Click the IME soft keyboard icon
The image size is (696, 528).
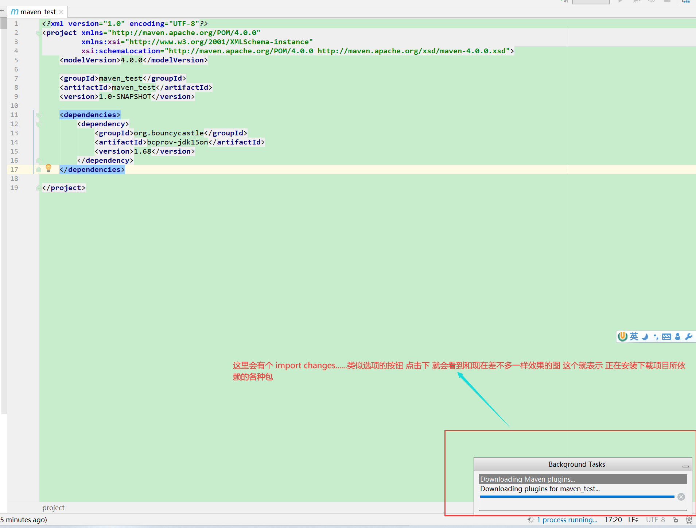666,336
